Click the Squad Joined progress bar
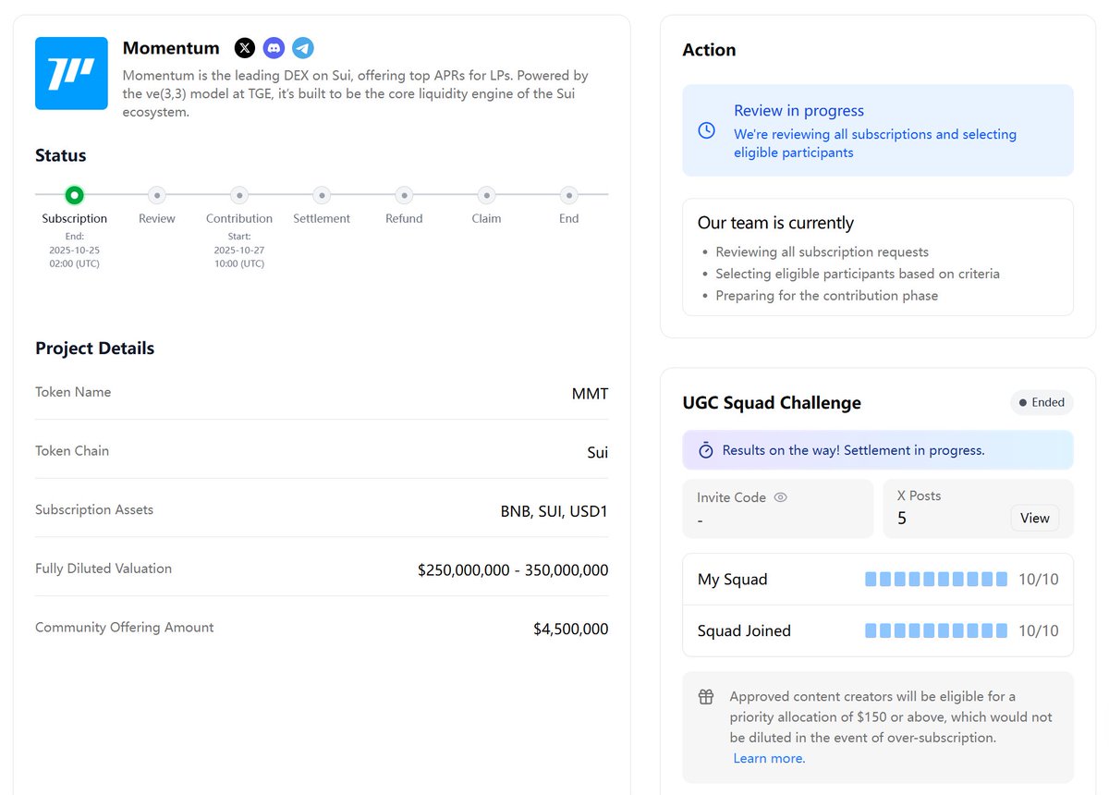The height and width of the screenshot is (795, 1109). [x=935, y=630]
